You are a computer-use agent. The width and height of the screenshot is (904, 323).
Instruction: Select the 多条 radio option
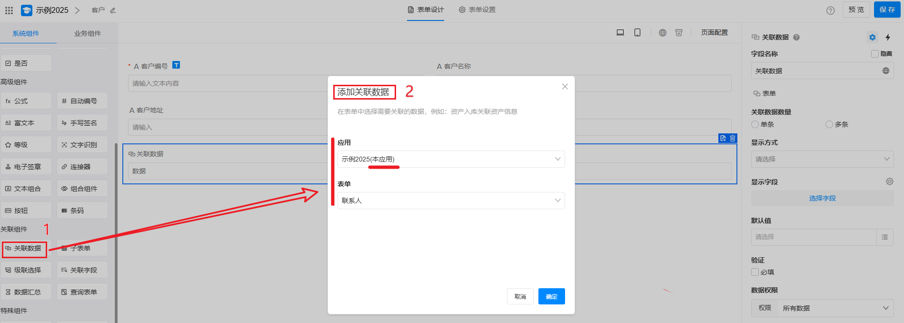[x=829, y=124]
